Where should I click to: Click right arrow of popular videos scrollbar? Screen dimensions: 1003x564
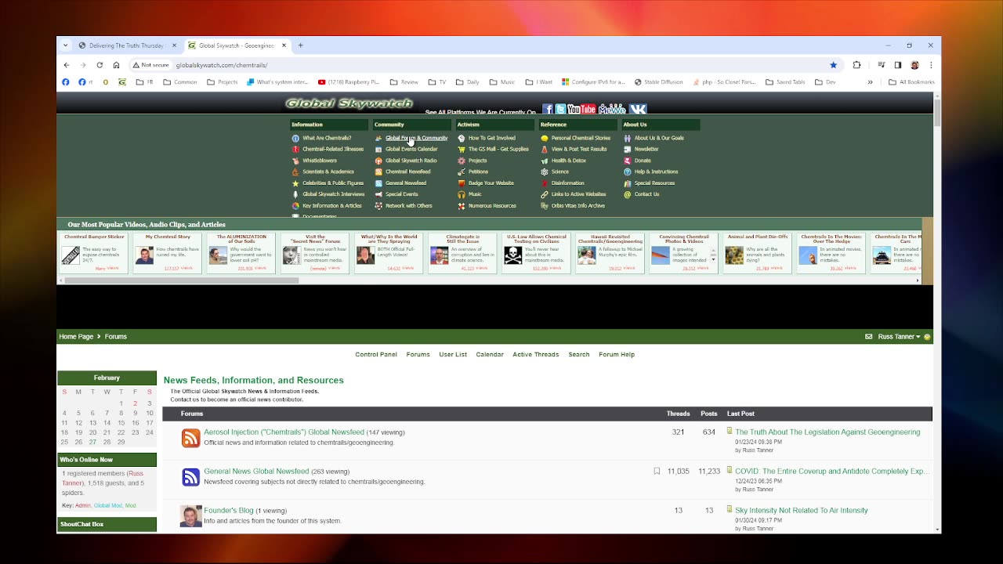tap(918, 280)
